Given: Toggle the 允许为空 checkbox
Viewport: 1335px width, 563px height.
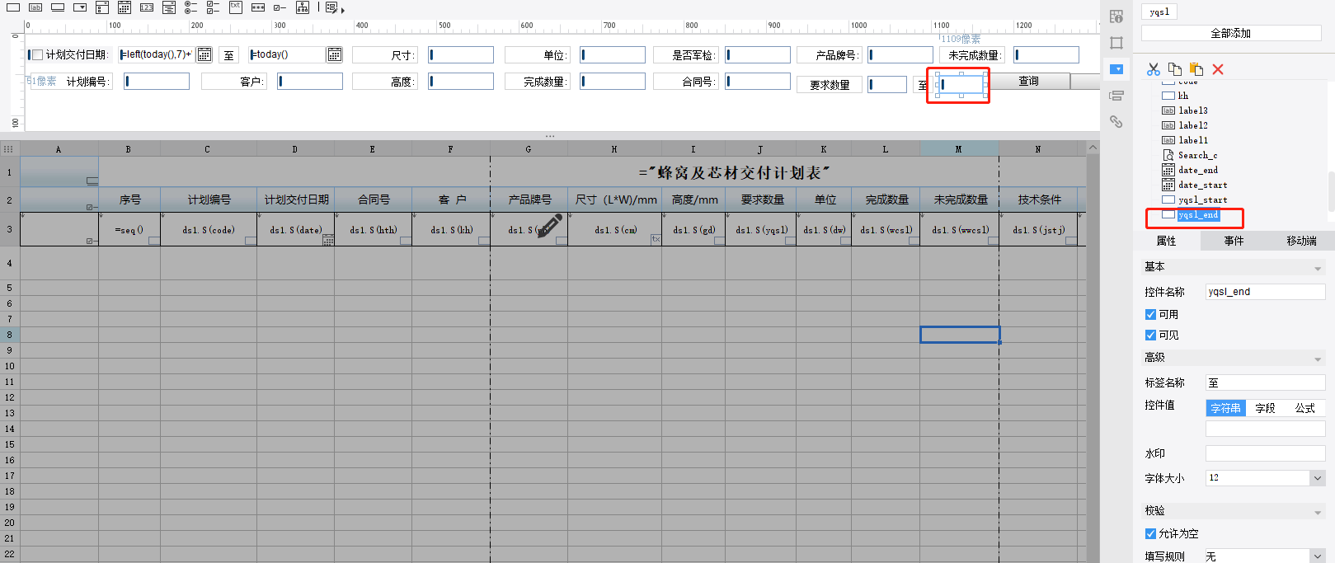Looking at the screenshot, I should point(1150,534).
